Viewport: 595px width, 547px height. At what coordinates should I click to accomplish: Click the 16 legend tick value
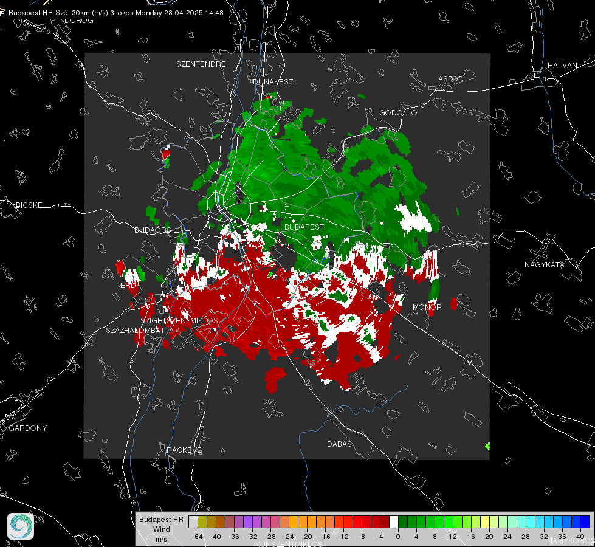(x=471, y=537)
